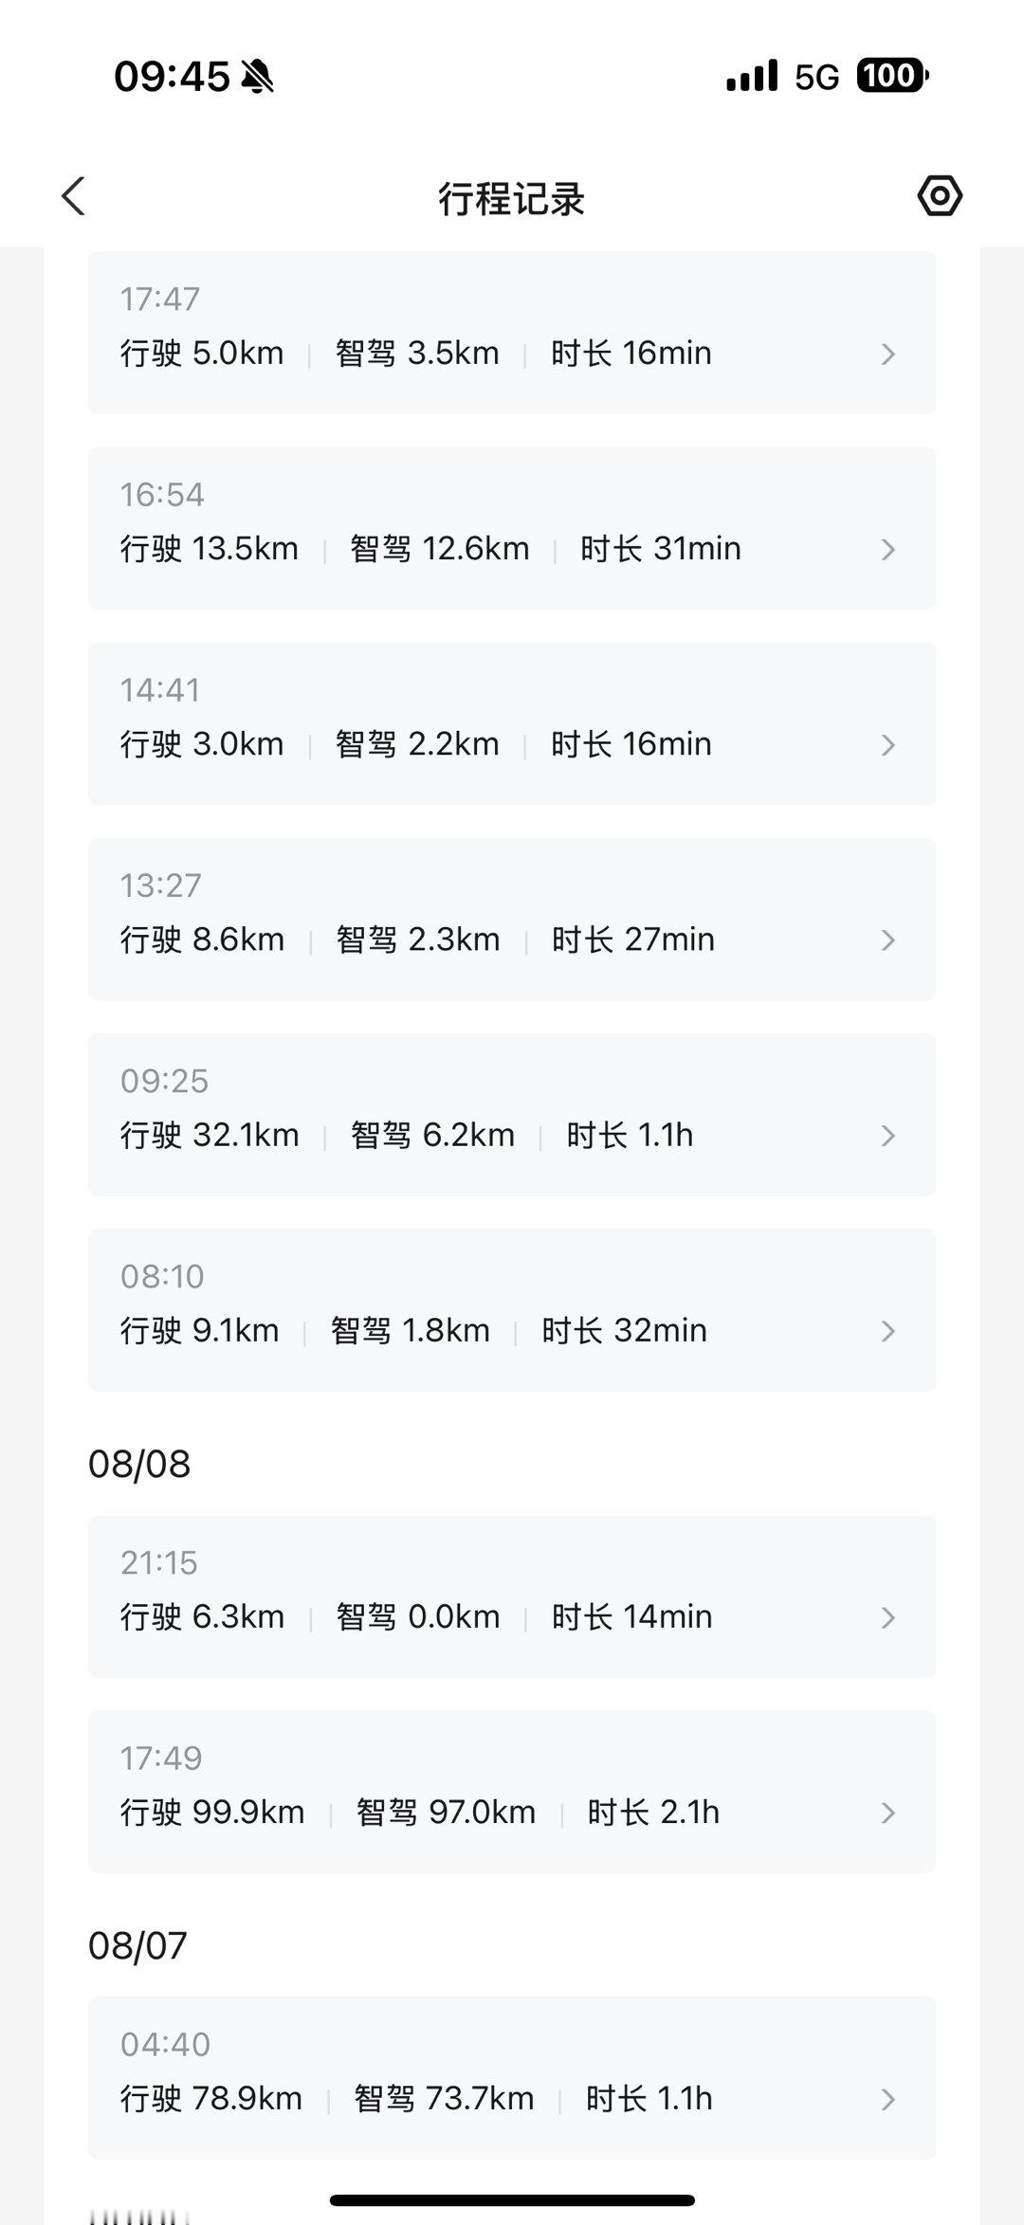This screenshot has width=1024, height=2225.
Task: Tap the home indicator bar
Action: [512, 2199]
